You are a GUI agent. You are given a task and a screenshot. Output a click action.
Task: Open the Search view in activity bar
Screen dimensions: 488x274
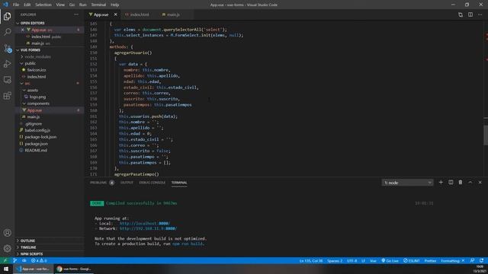[7, 32]
